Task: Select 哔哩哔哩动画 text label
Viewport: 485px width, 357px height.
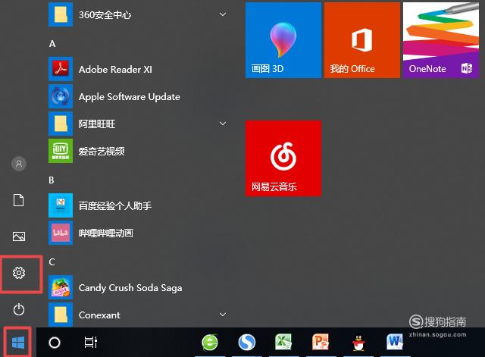Action: [106, 233]
